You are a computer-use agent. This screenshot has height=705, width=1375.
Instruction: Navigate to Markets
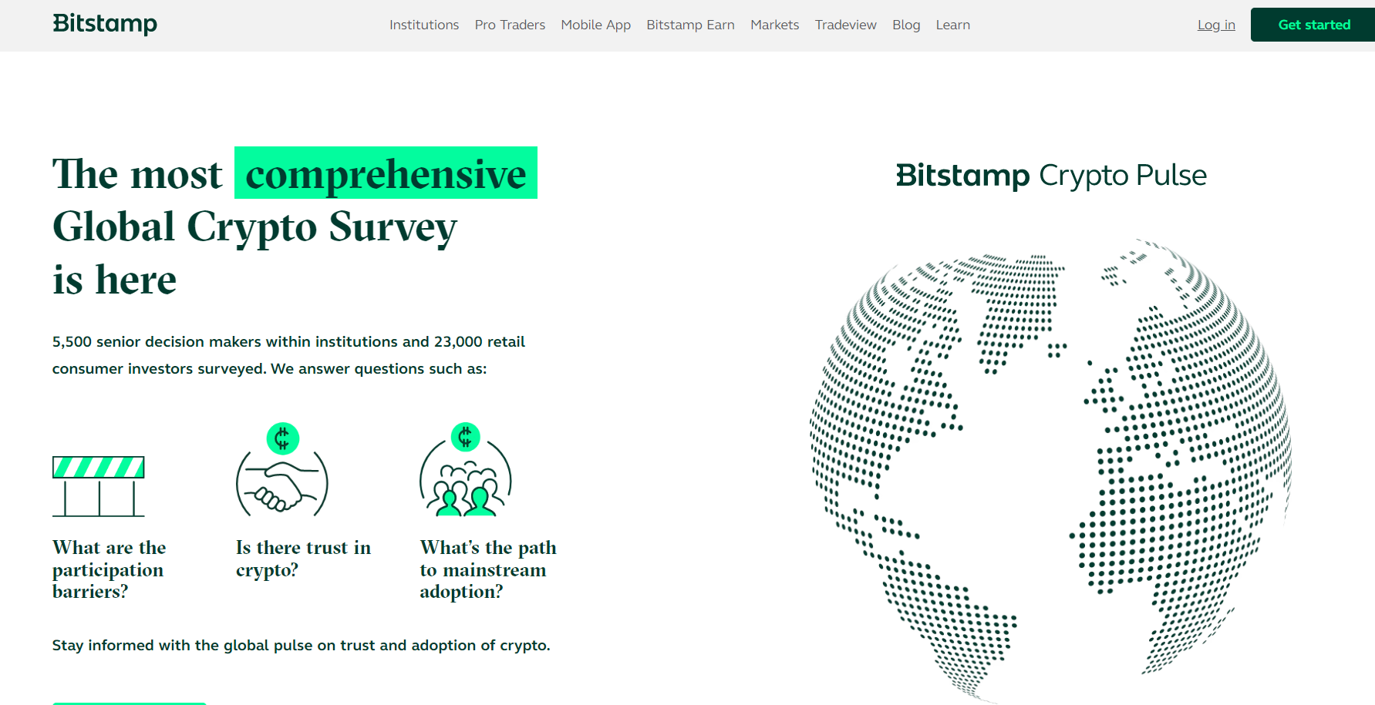click(775, 25)
